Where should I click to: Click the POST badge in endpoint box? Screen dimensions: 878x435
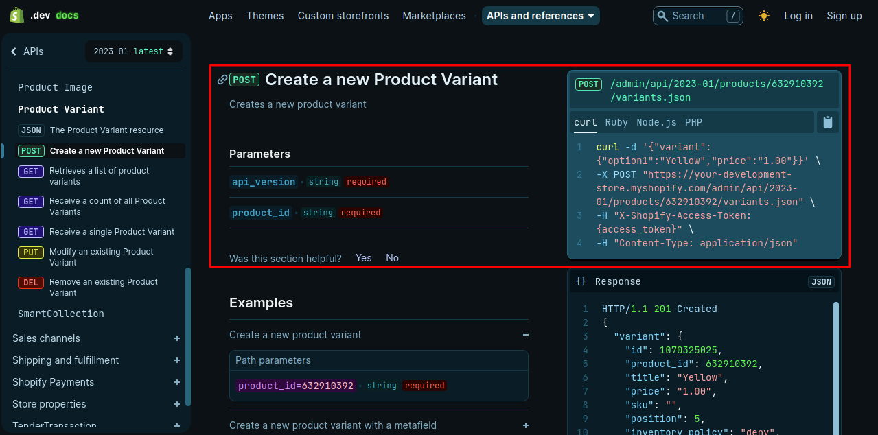tap(588, 84)
